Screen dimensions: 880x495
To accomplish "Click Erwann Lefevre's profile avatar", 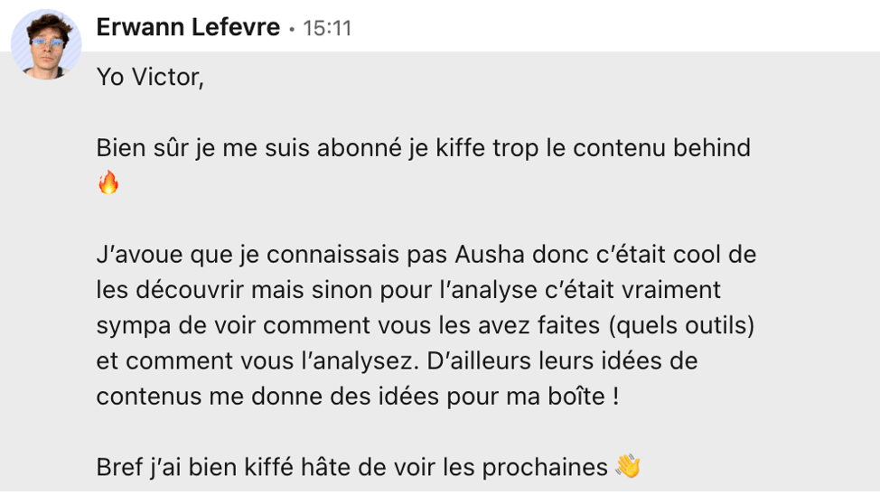I will pos(46,45).
